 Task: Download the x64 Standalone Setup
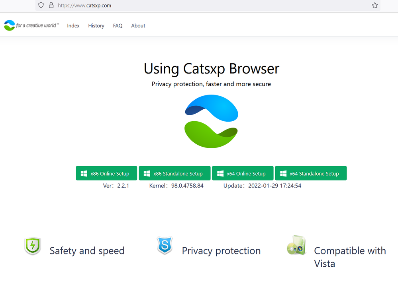coord(311,173)
